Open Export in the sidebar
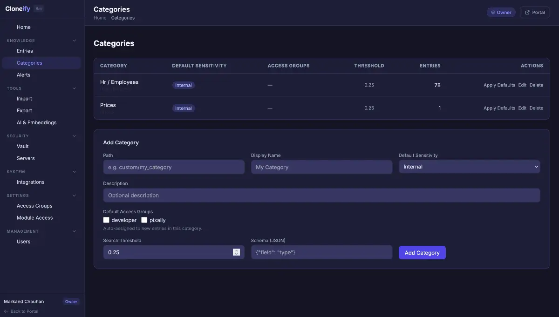Viewport: 559px width, 317px height. point(41,111)
